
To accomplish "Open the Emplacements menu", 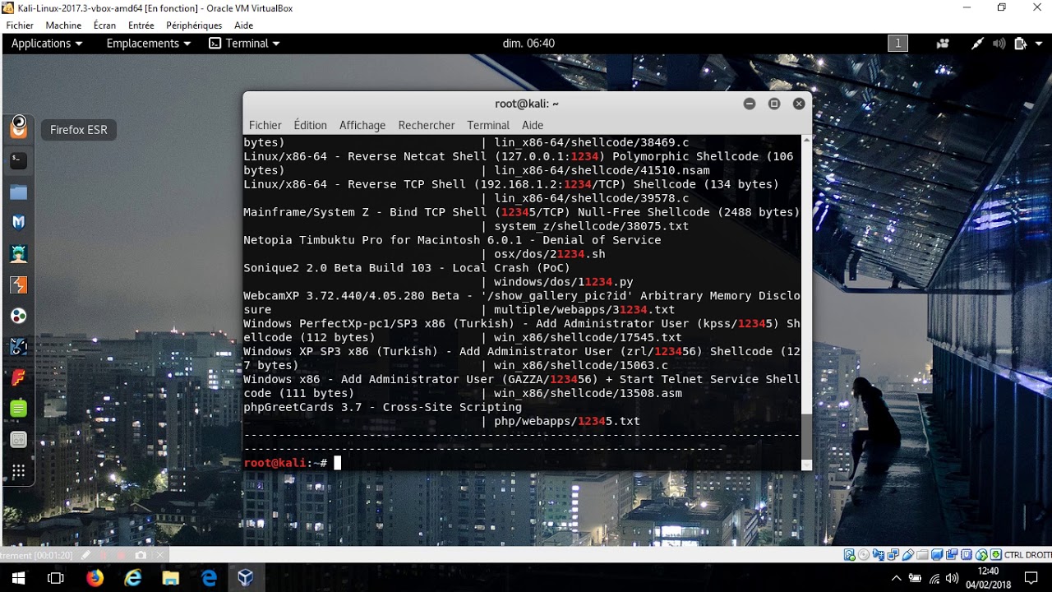I will pyautogui.click(x=149, y=44).
